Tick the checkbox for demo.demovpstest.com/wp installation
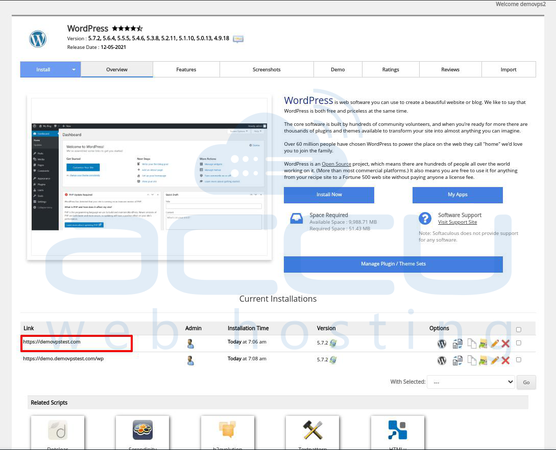The width and height of the screenshot is (556, 450). pos(519,360)
